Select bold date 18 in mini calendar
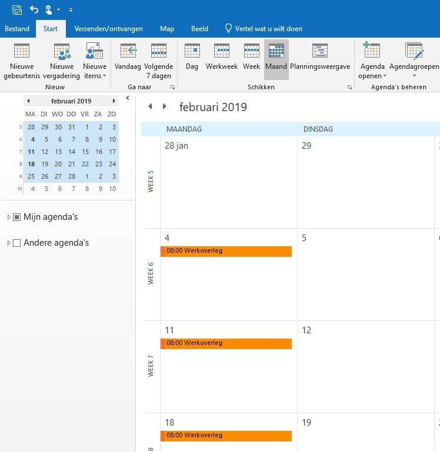This screenshot has height=452, width=440. (x=31, y=164)
